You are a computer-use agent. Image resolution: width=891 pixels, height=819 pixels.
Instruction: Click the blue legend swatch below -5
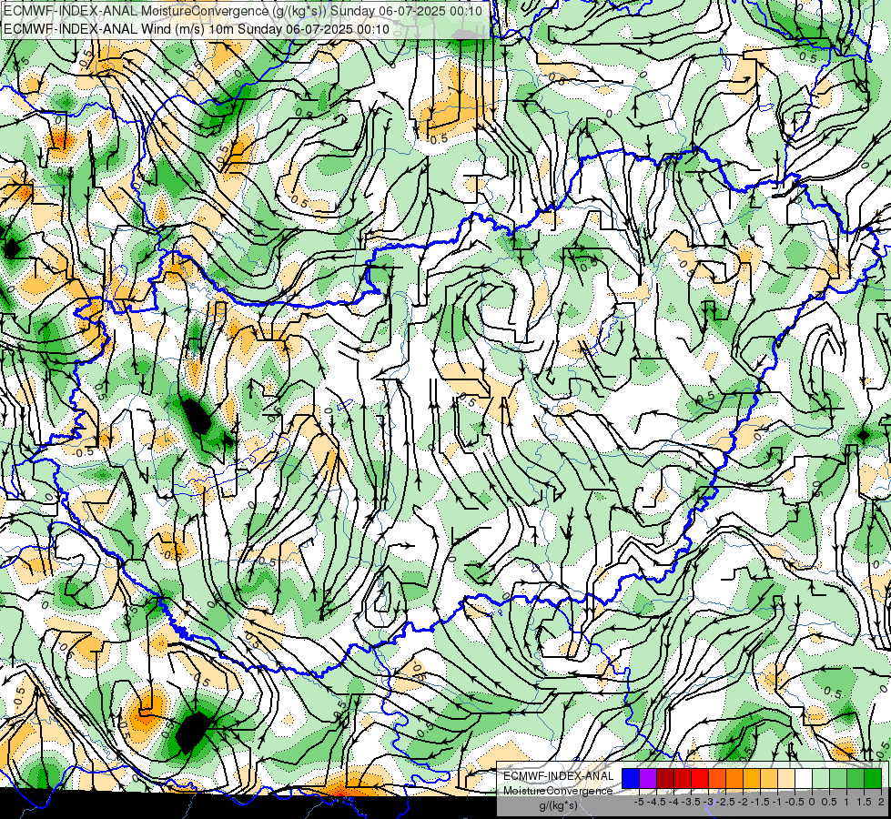point(631,778)
